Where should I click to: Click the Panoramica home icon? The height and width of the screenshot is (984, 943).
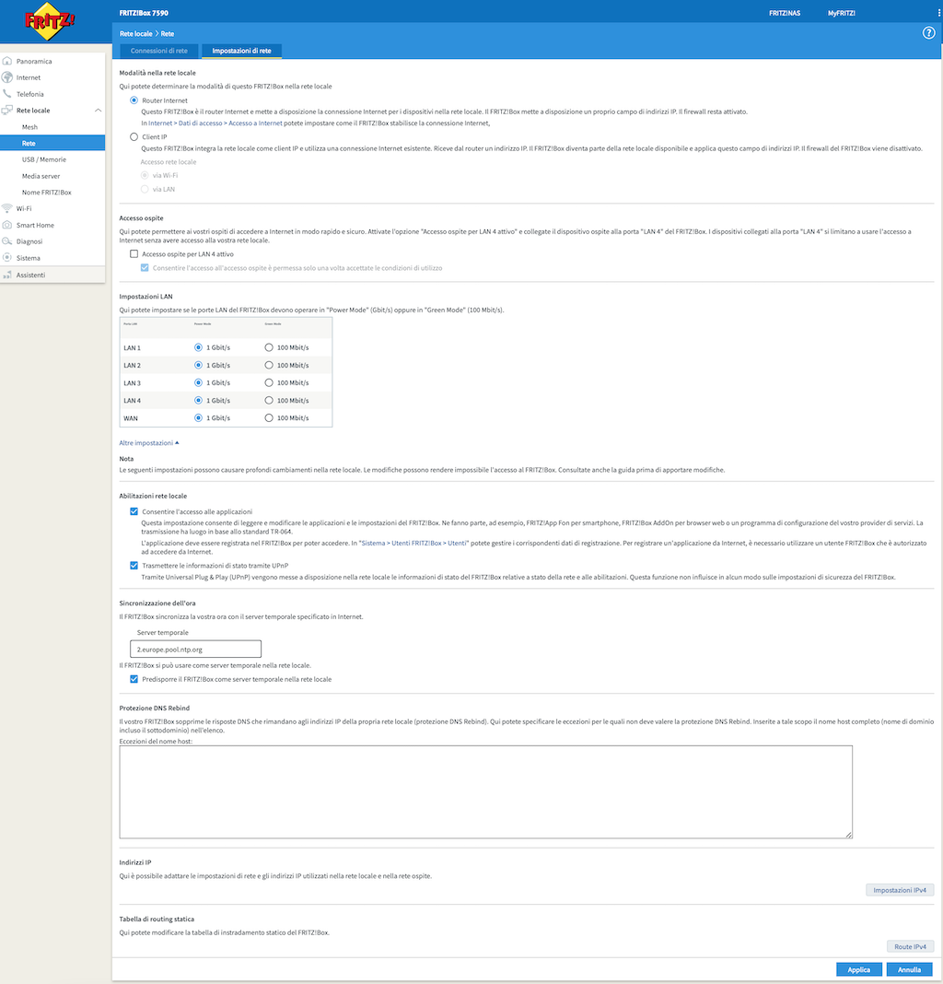tap(7, 62)
